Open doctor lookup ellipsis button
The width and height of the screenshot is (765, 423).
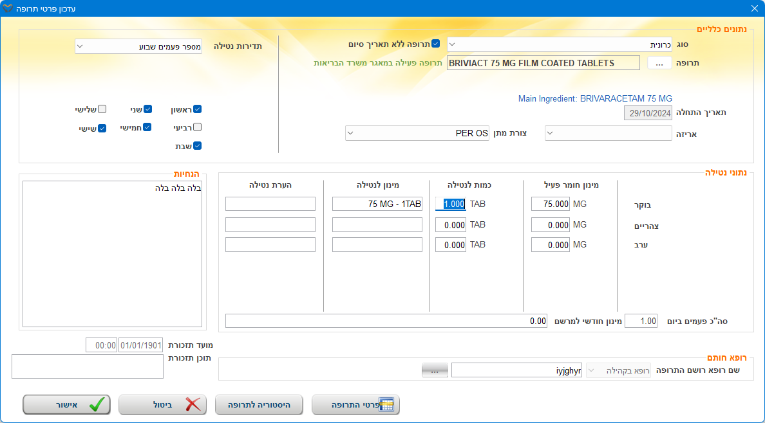coord(435,370)
